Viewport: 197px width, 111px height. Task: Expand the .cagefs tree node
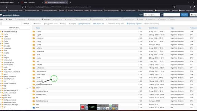1,36
